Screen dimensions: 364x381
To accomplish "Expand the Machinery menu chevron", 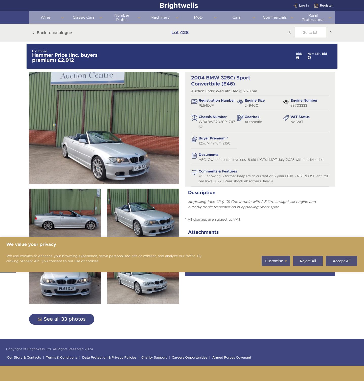I will tap(177, 18).
